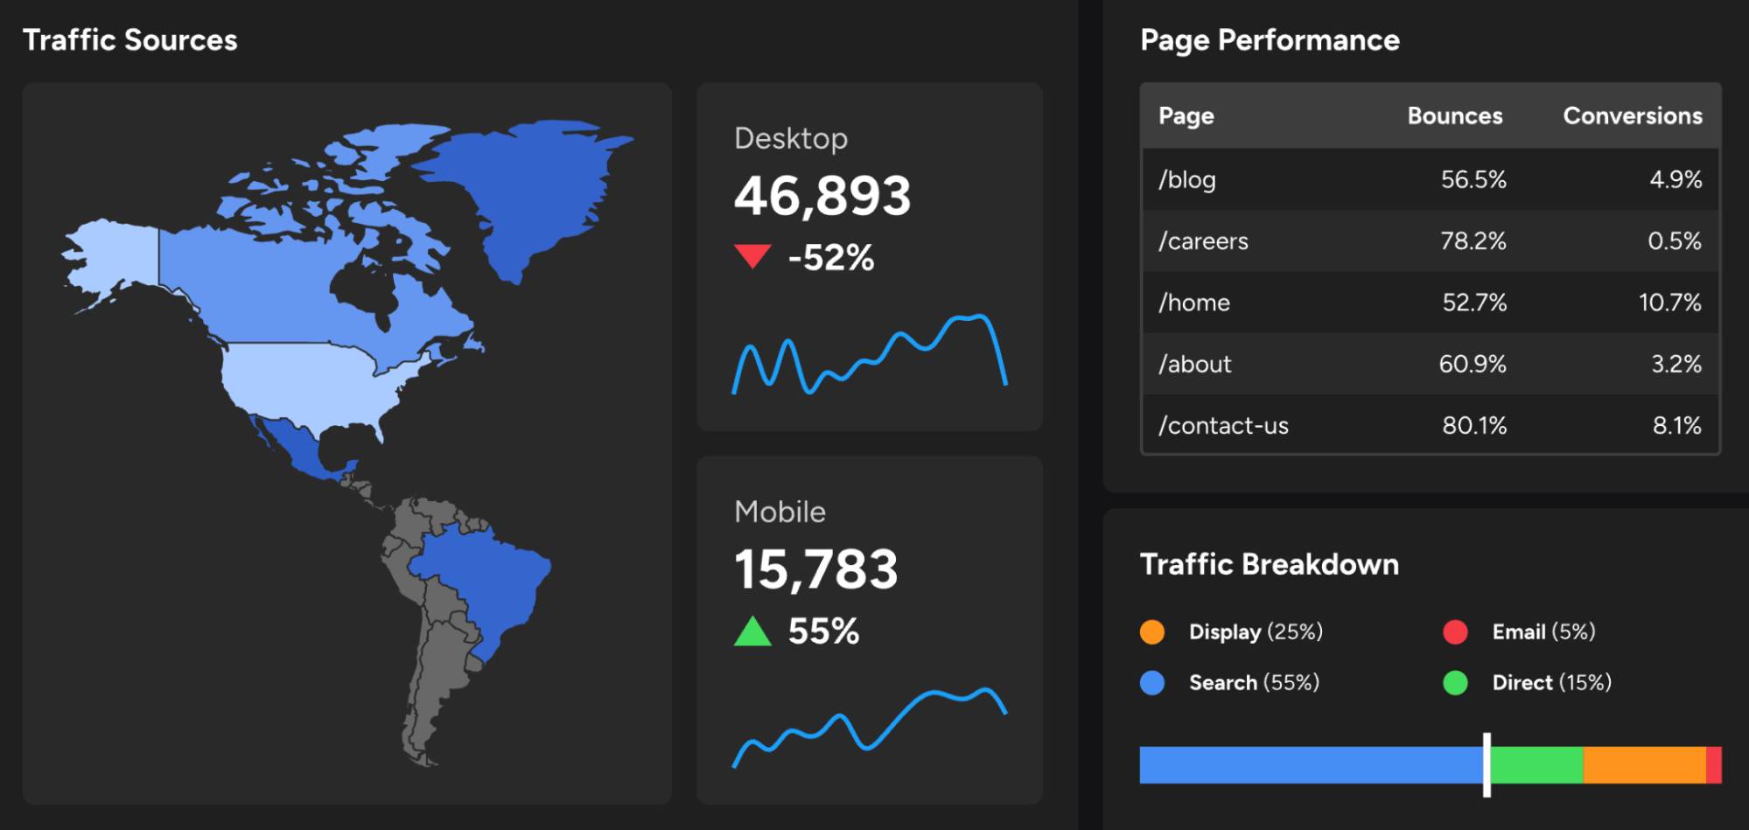Click the orange Display bar segment
1749x830 pixels.
(x=1644, y=764)
